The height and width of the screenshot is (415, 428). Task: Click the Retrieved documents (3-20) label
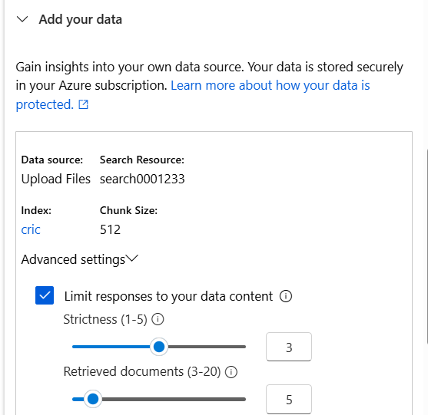[142, 371]
